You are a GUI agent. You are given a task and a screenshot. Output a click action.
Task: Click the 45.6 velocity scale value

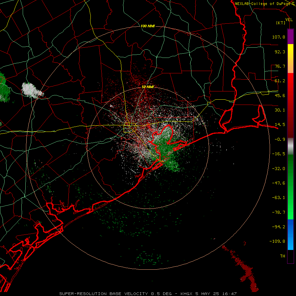coord(280,95)
